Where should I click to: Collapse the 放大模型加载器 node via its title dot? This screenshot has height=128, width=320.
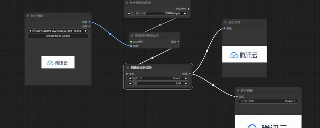(x=127, y=3)
